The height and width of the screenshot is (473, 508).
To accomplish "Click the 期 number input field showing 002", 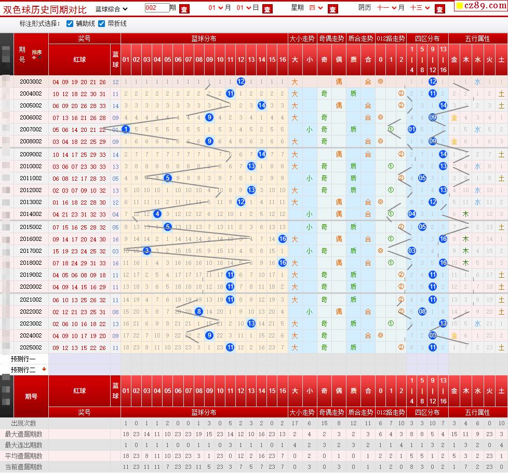I will [157, 8].
